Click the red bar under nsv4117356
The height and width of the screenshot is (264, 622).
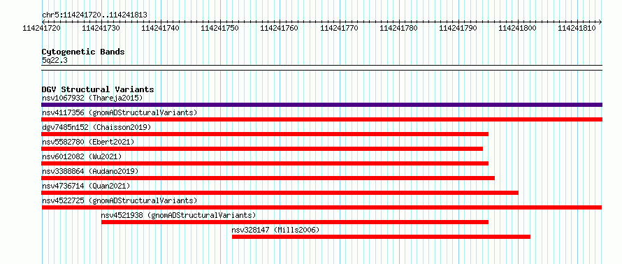(x=321, y=119)
